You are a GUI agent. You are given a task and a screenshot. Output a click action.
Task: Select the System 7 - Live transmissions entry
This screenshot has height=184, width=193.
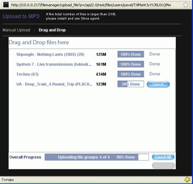(x=54, y=64)
